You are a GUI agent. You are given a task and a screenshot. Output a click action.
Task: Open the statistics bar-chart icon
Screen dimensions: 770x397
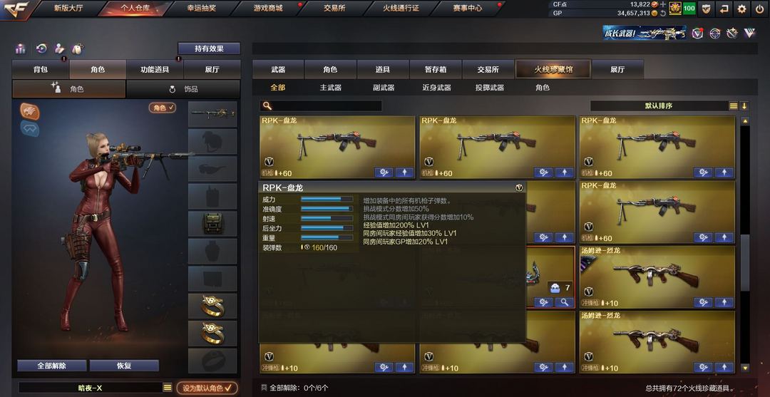(x=21, y=48)
